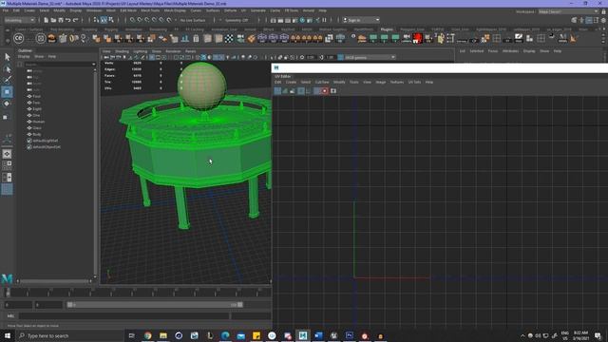Click the trash can shelf icon
608x342 pixels.
(197, 38)
